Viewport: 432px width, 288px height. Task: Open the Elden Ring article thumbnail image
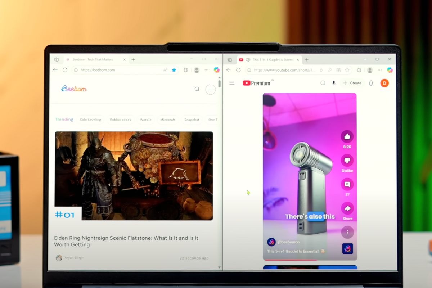pyautogui.click(x=134, y=176)
